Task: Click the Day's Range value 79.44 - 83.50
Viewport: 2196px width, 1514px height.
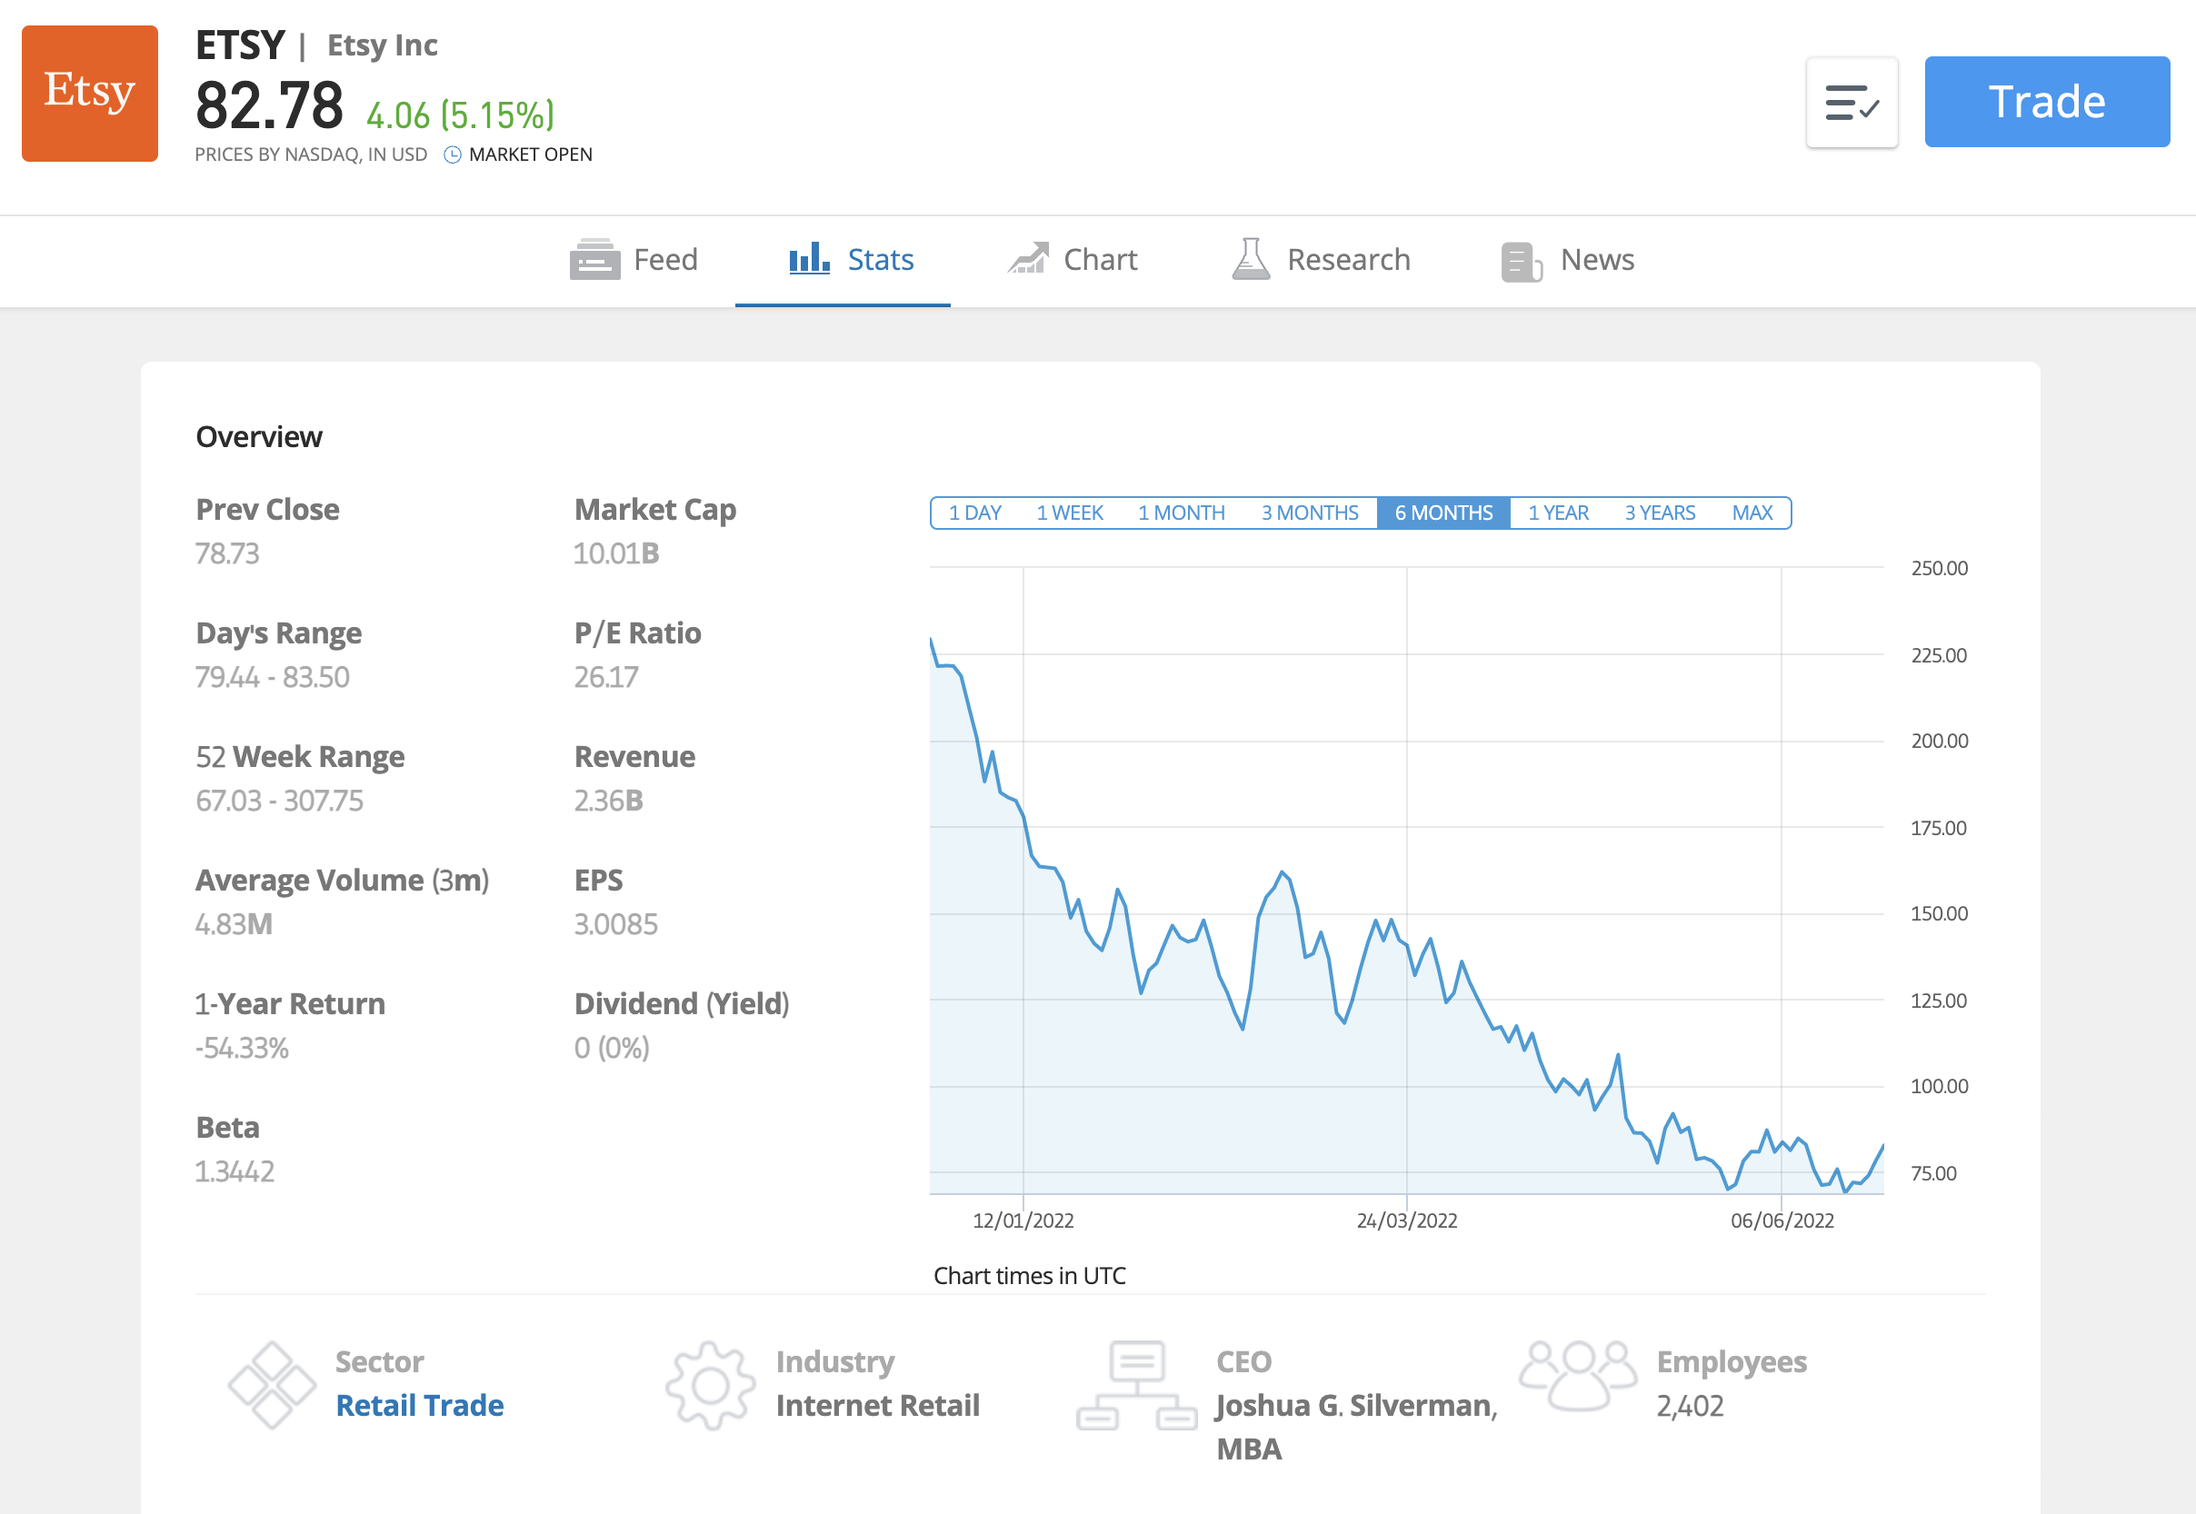Action: coord(273,676)
